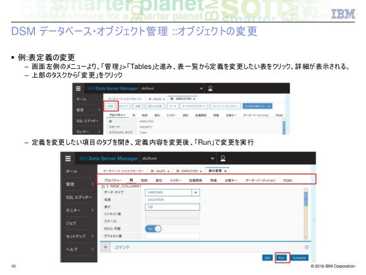
Task: Select FGAC sub-tab in the 表の変更 screenshot
Action: click(287, 180)
